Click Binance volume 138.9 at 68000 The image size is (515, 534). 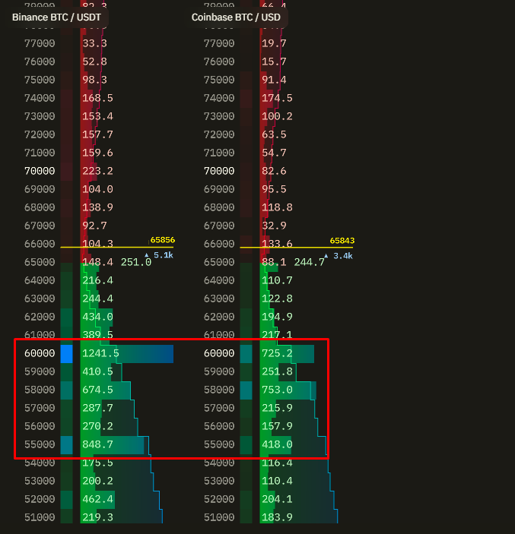pos(97,207)
